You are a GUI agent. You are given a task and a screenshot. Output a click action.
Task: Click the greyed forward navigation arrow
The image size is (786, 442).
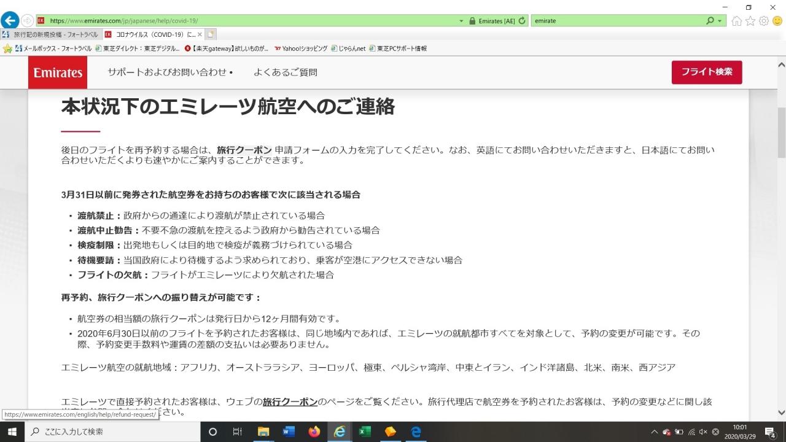tap(28, 20)
